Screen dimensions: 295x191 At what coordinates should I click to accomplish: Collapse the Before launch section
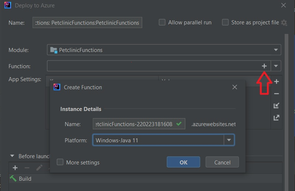point(12,156)
